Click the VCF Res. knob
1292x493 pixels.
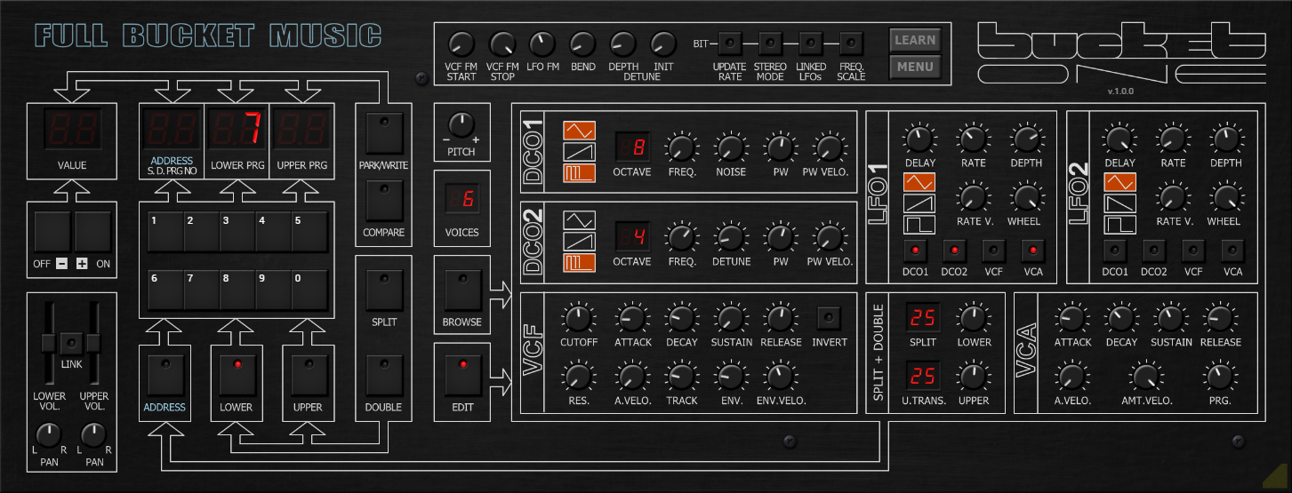579,377
